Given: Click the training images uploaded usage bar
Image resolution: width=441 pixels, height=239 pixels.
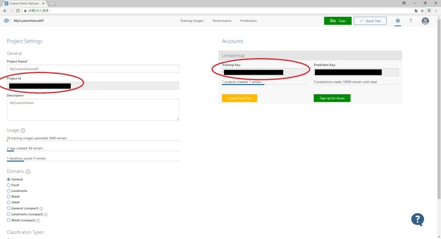Looking at the screenshot, I should (x=93, y=140).
